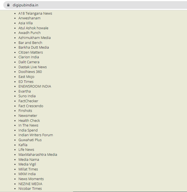Select Finshots in the list
The image size is (187, 192).
click(x=25, y=111)
